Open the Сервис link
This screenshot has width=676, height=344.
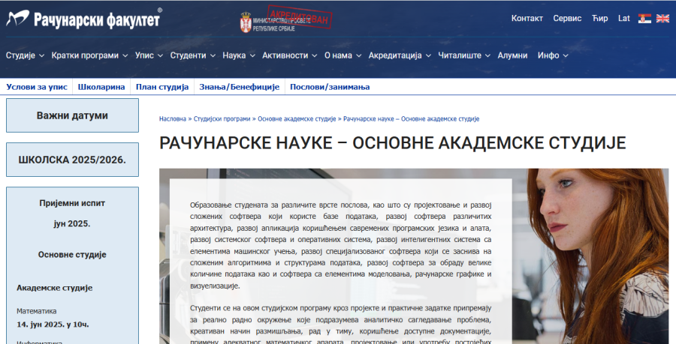coord(567,19)
